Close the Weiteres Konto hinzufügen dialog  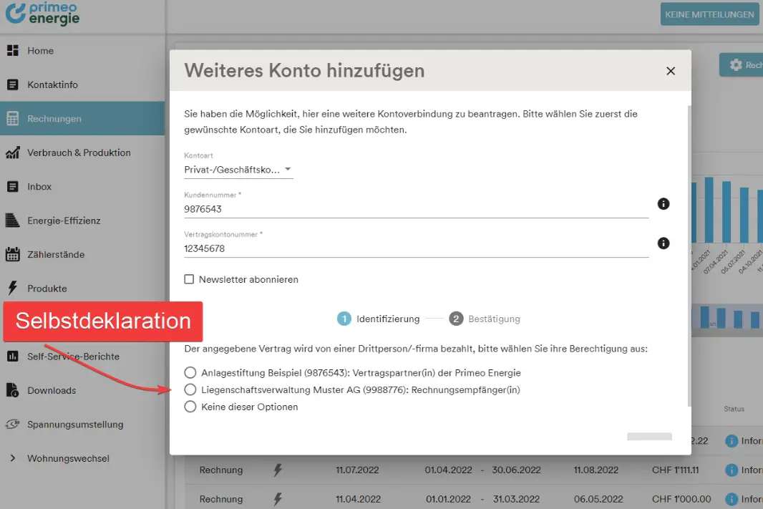tap(671, 71)
